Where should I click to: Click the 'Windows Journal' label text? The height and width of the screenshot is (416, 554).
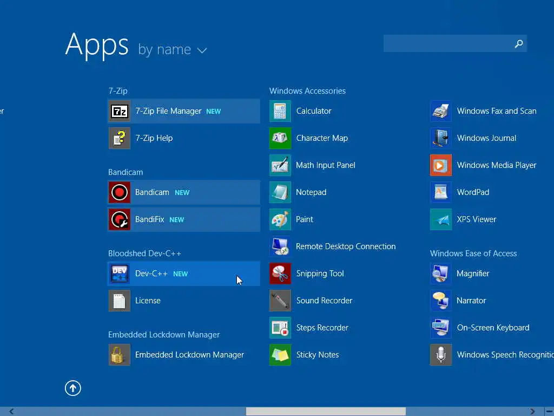486,138
